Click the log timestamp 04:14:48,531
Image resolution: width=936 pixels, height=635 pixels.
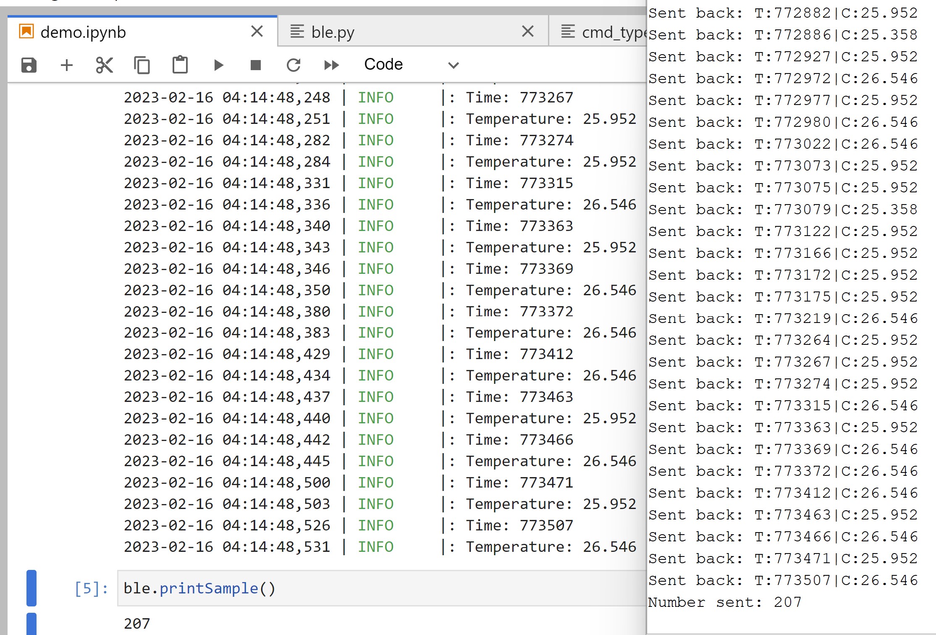[x=276, y=547]
